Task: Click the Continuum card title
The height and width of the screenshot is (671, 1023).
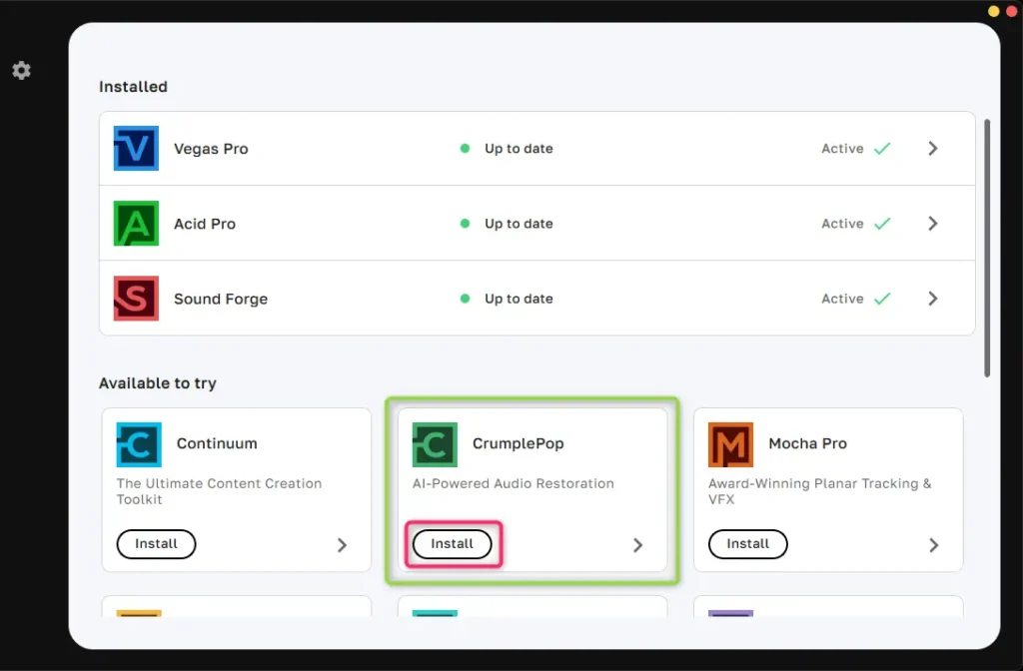Action: click(x=217, y=443)
